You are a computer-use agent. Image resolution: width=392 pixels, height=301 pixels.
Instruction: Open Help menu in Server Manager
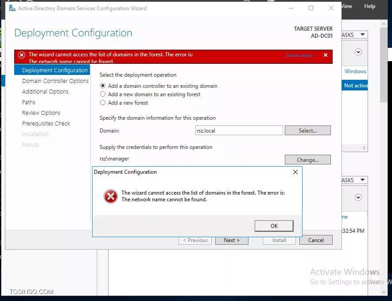point(369,6)
